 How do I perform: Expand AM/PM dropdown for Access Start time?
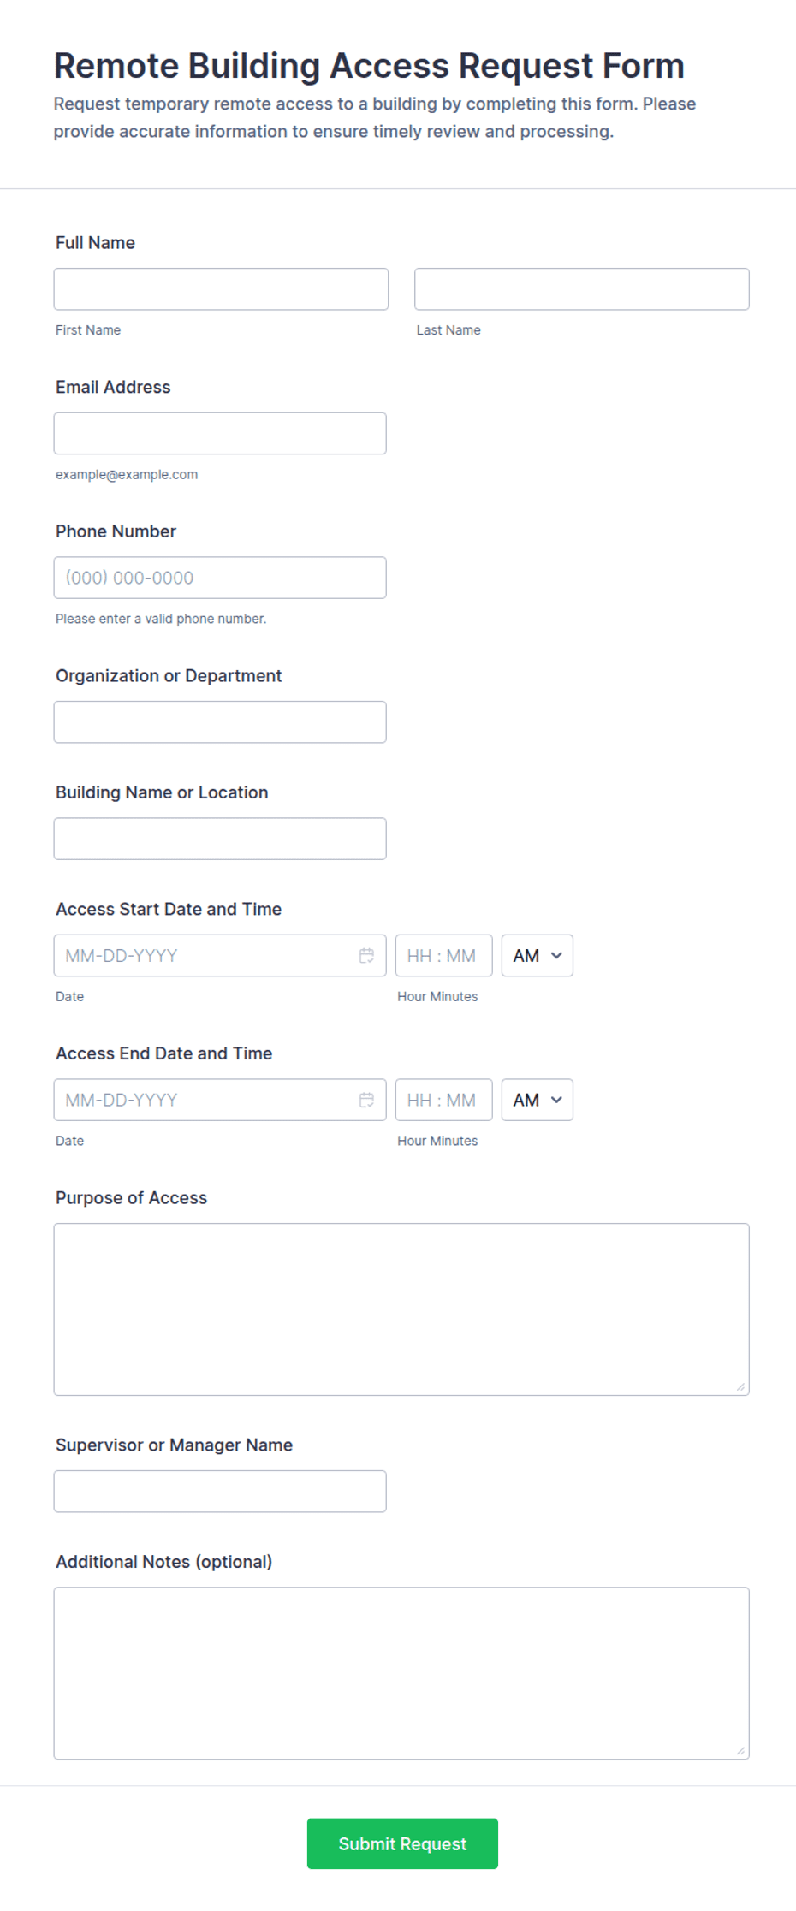(x=538, y=956)
